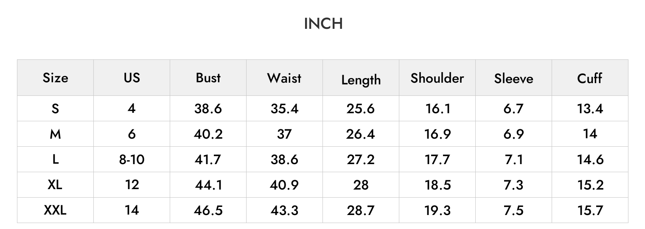The width and height of the screenshot is (645, 229).
Task: Select the cuff value 15.2
Action: click(590, 185)
